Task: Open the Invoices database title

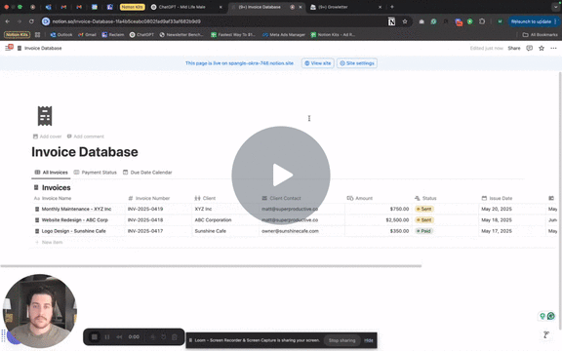Action: coord(56,187)
